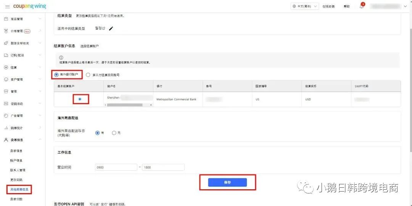
Task: Click the 客户管理 smiley icon
Action: (x=6, y=79)
